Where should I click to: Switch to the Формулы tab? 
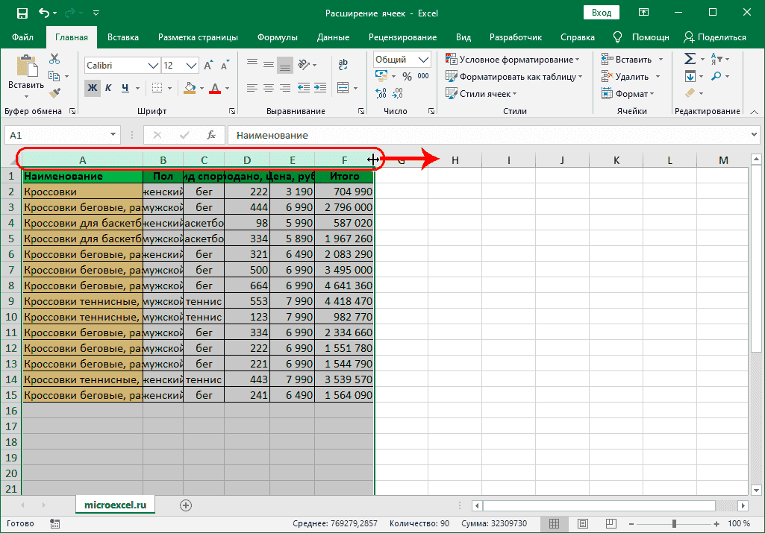[x=277, y=37]
